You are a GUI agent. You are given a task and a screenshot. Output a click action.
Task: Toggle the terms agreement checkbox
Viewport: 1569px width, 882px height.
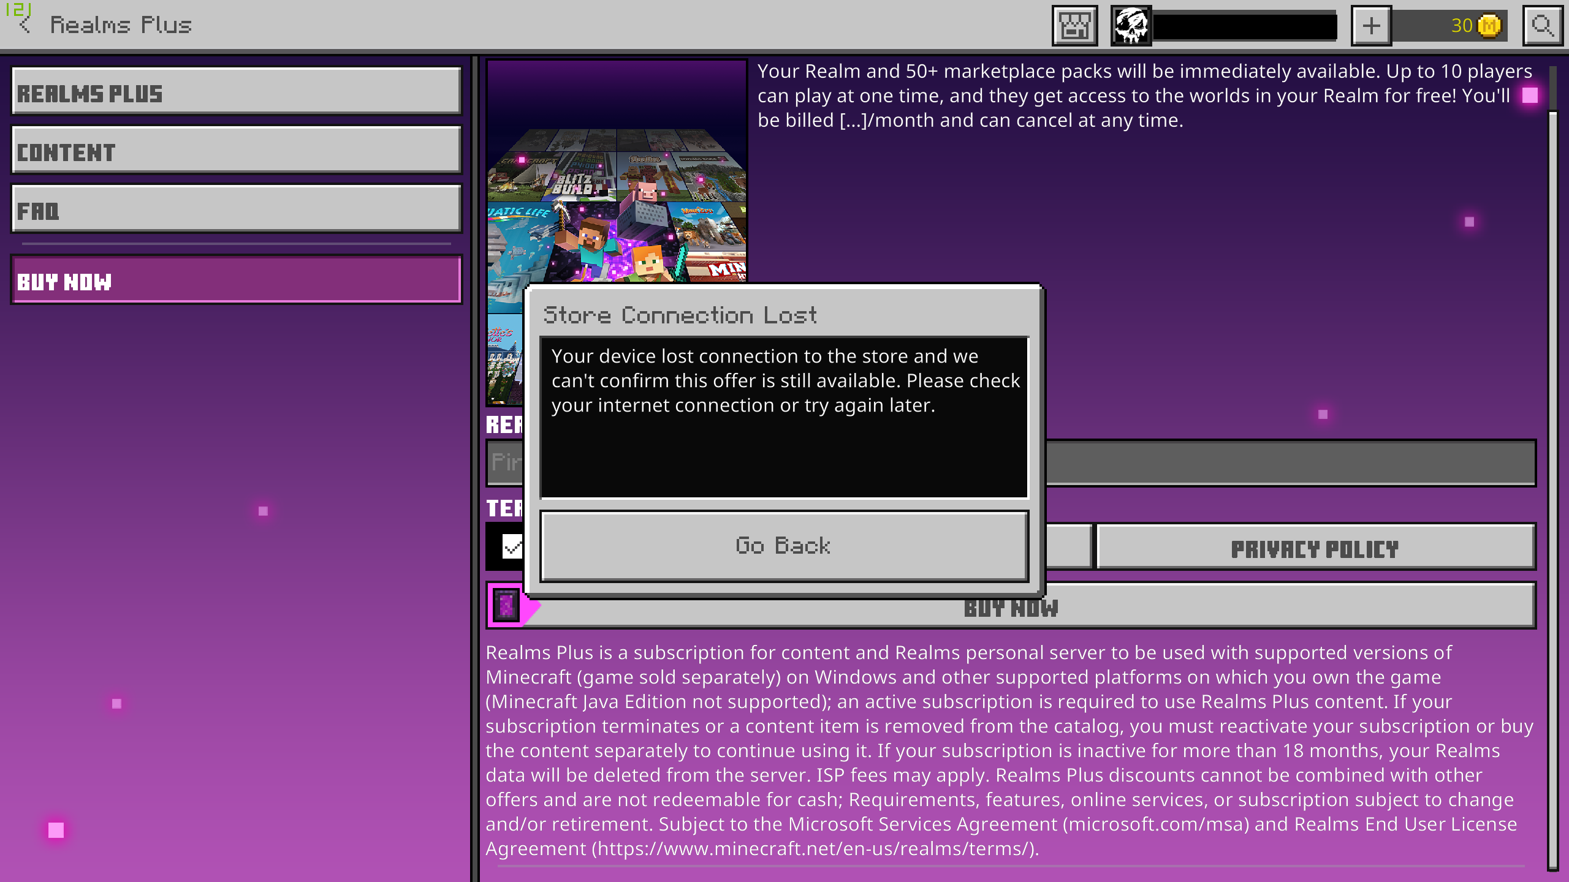511,546
